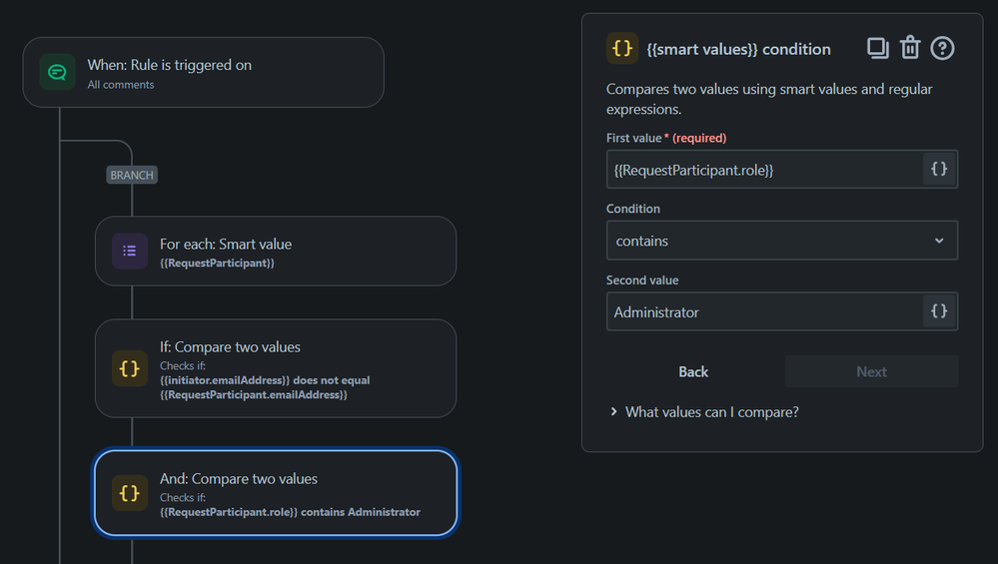Delete condition using trash icon

pyautogui.click(x=909, y=48)
